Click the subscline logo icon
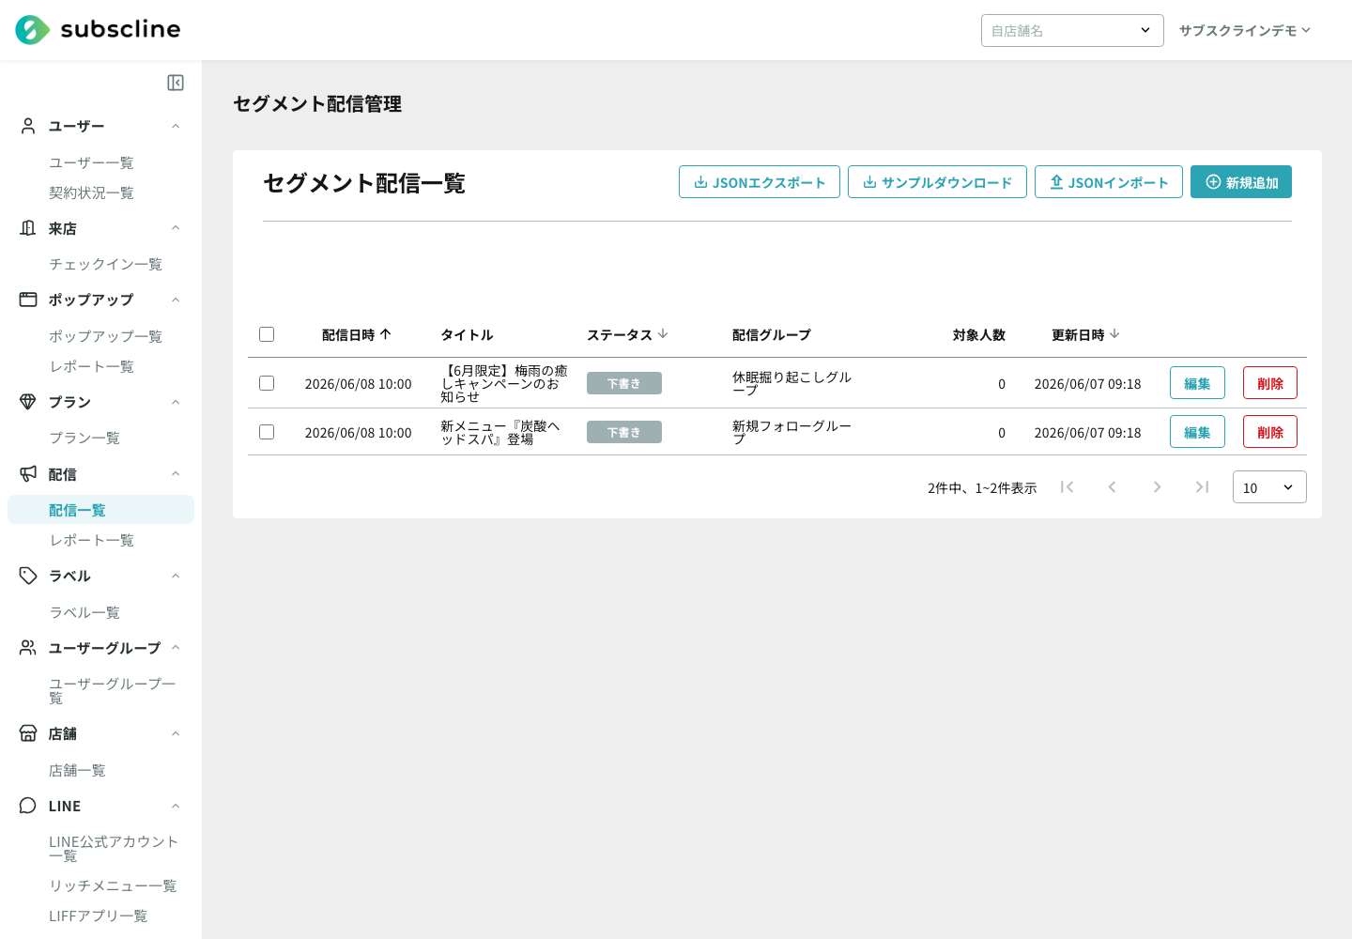This screenshot has width=1352, height=939. (33, 30)
